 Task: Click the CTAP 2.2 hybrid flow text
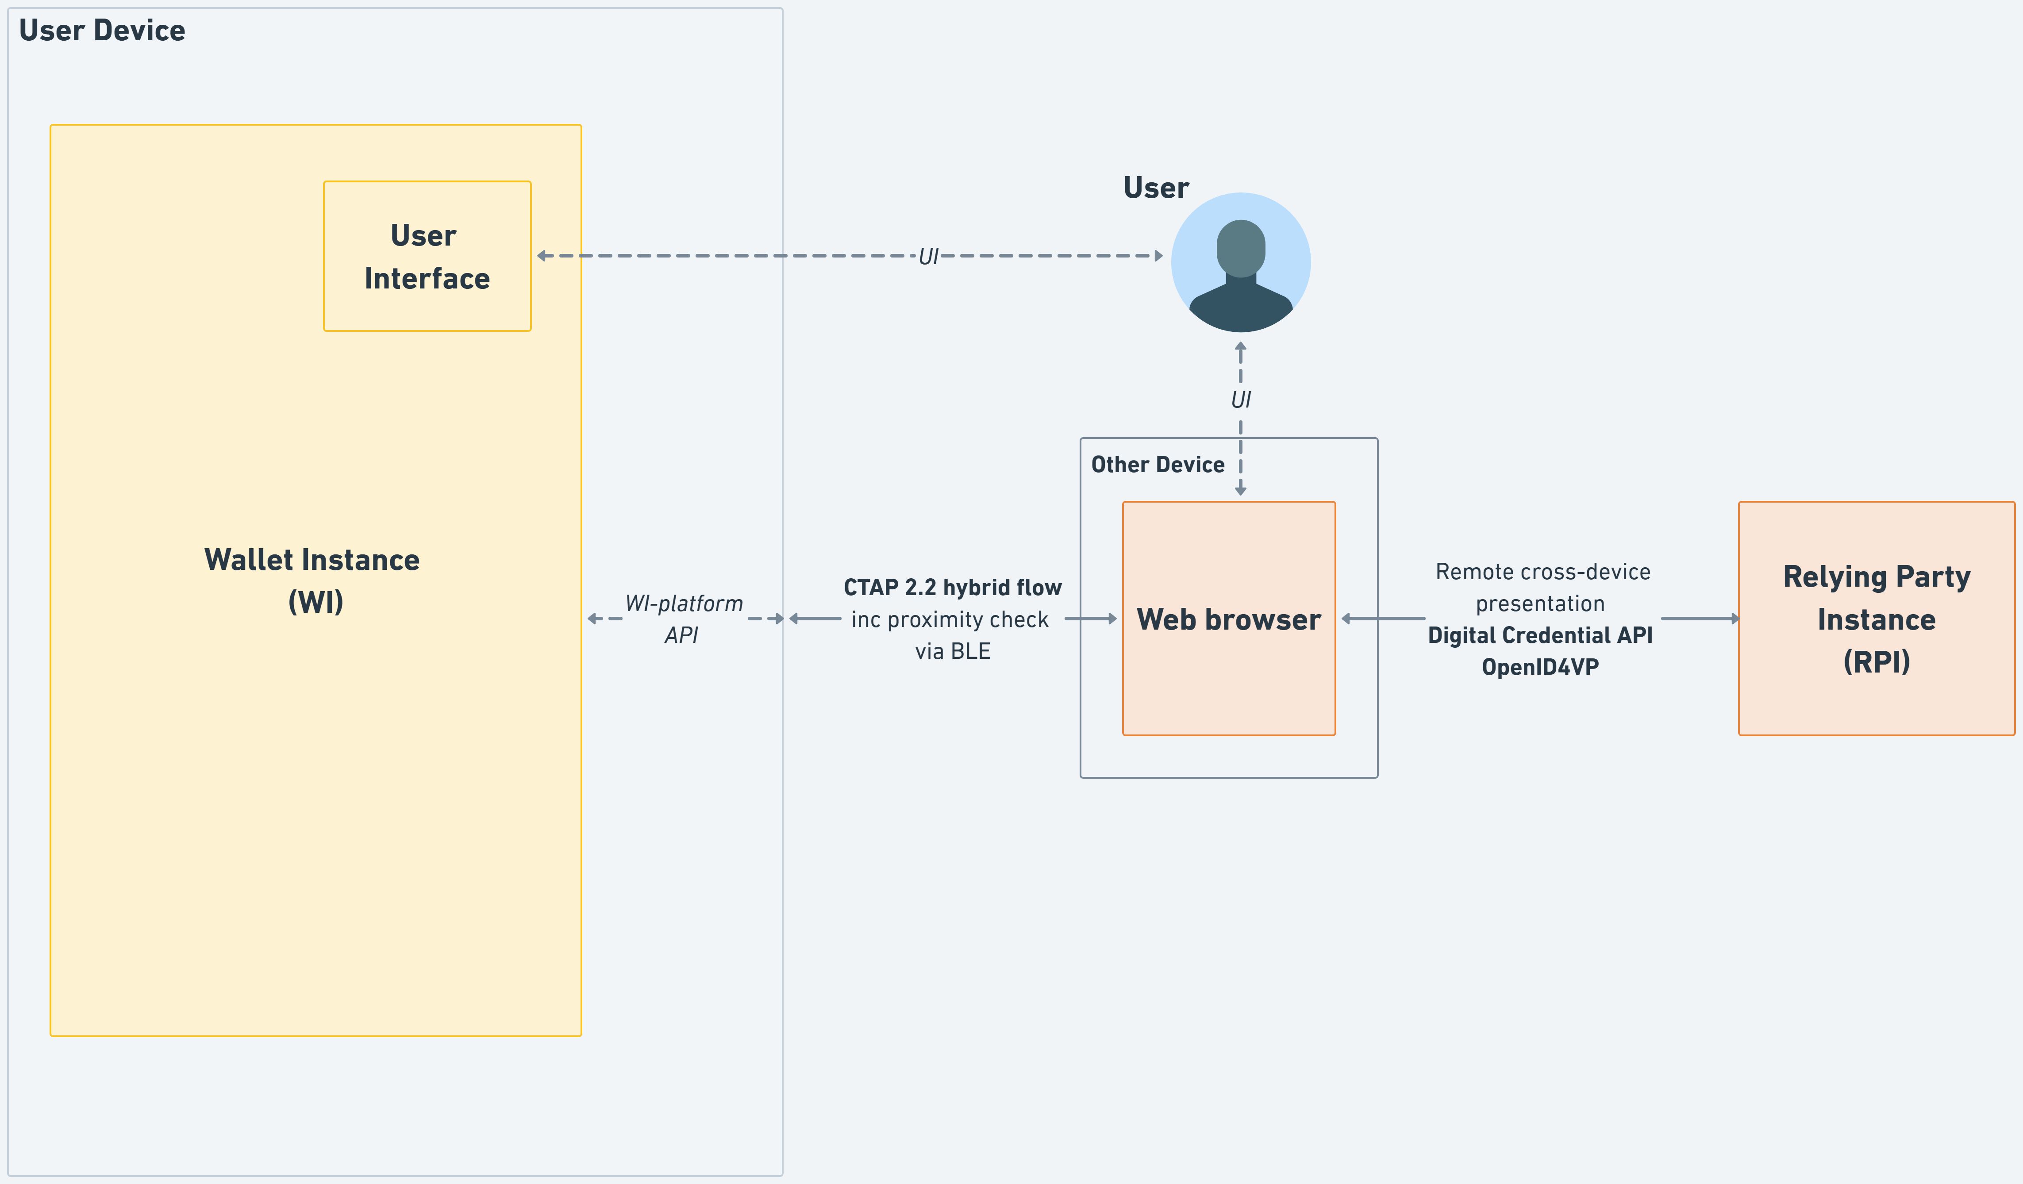click(x=952, y=588)
